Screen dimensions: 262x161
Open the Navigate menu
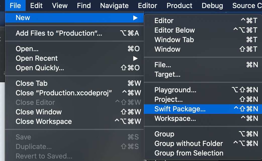[114, 6]
